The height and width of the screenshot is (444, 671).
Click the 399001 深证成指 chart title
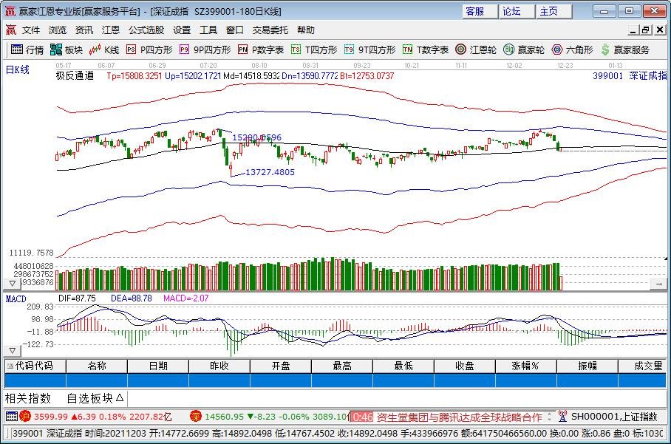pos(630,75)
